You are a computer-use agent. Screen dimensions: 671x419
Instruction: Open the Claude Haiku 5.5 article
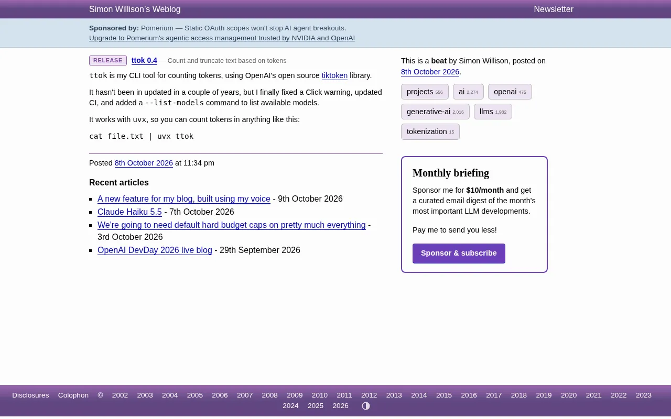pos(129,212)
